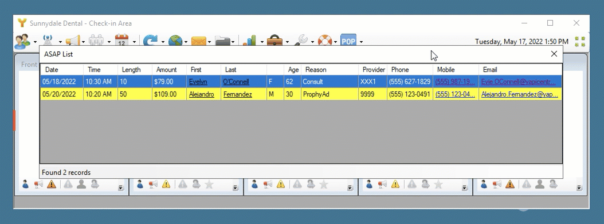
Task: Open overflow dropdown in rightmost bottom panel
Action: coord(579,187)
